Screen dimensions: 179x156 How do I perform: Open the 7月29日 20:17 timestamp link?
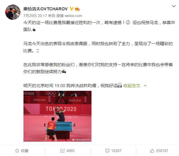[x=35, y=16]
